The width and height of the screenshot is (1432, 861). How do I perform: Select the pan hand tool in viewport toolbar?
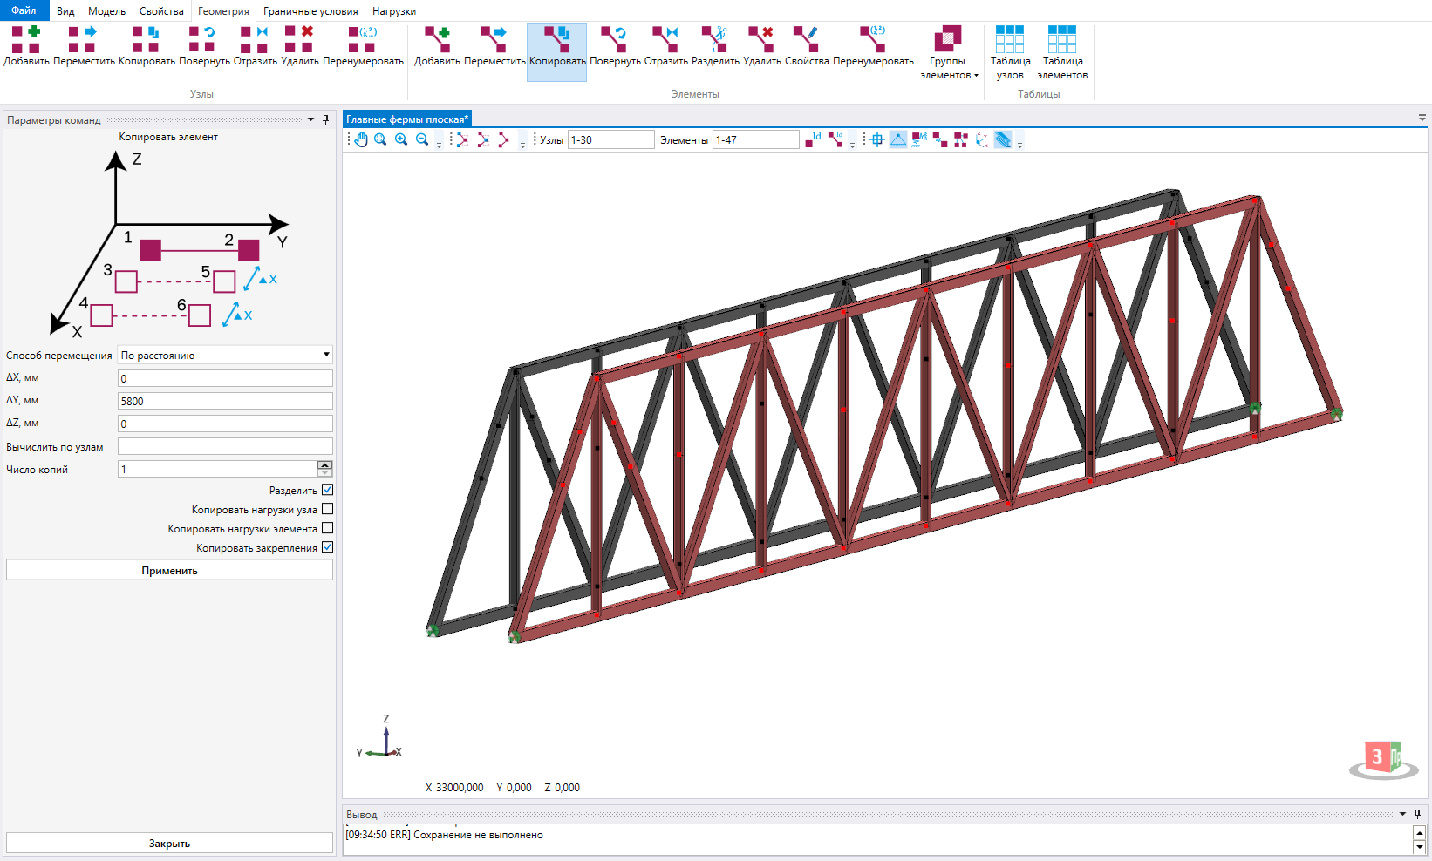[361, 139]
